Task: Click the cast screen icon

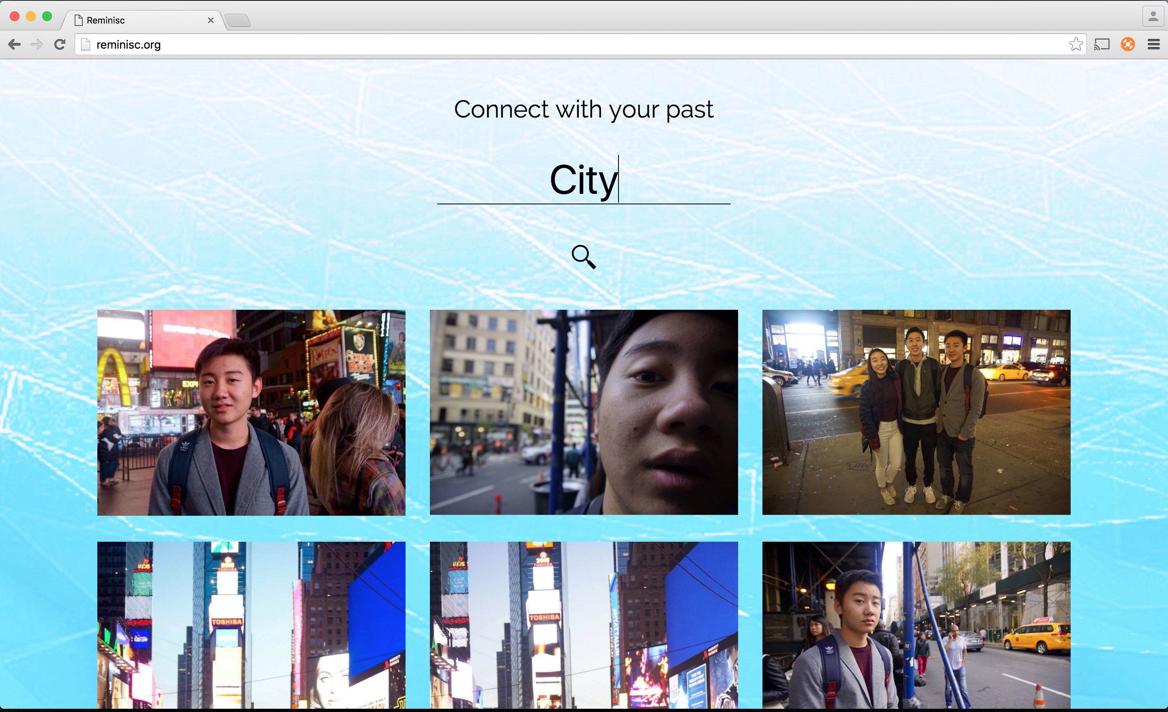Action: 1101,45
